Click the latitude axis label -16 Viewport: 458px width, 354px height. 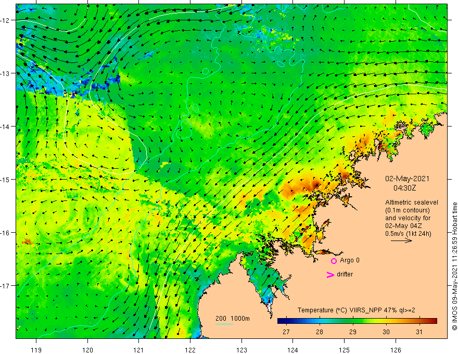(6, 233)
